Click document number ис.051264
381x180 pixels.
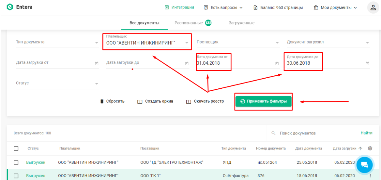[267, 162]
